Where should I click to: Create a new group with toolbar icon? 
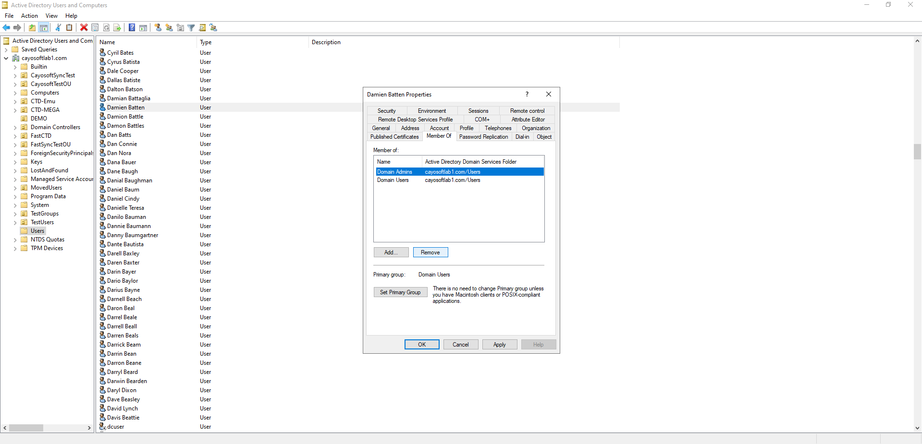169,28
